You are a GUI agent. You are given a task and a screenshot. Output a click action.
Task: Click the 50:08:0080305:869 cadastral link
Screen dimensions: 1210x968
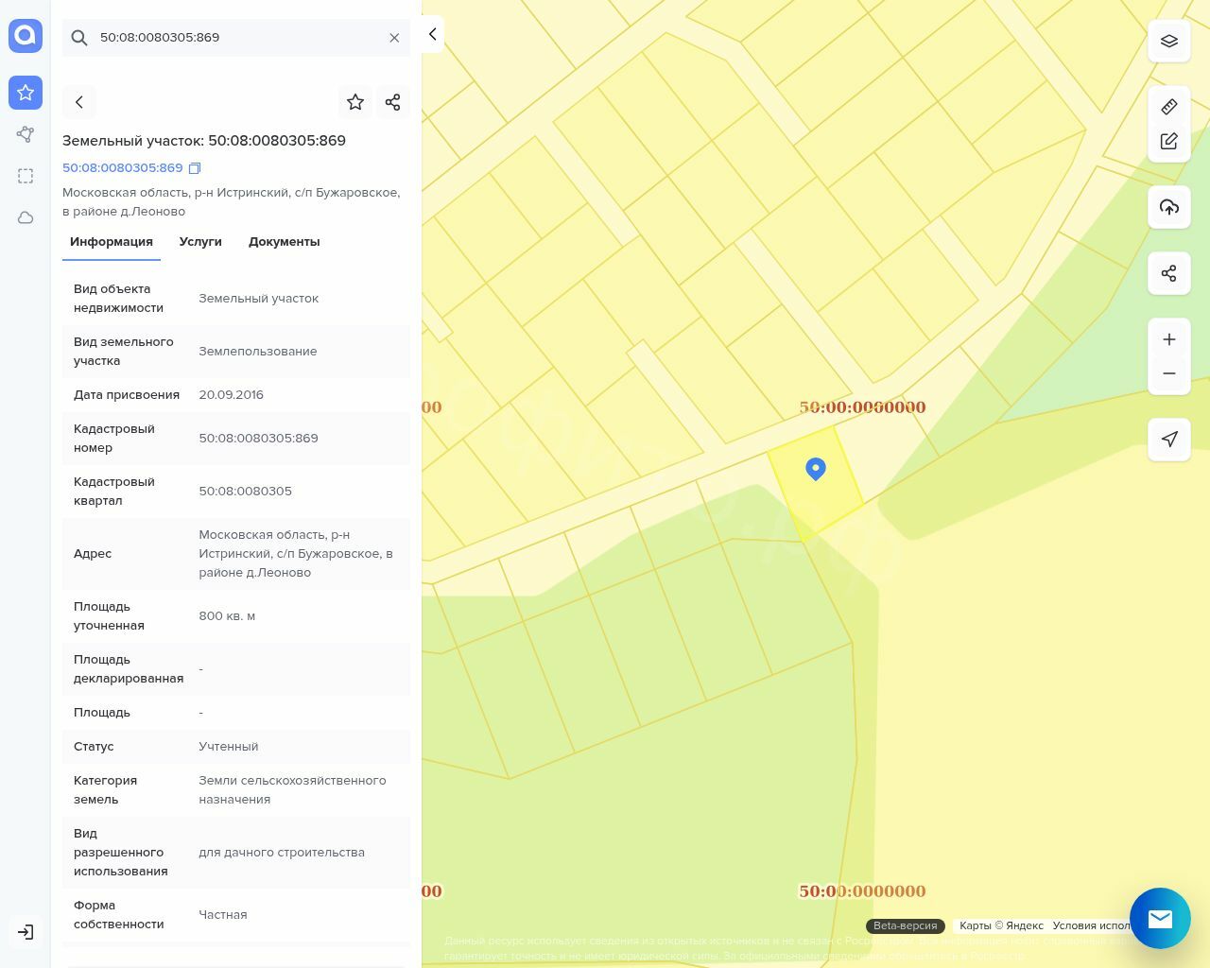[x=123, y=168]
